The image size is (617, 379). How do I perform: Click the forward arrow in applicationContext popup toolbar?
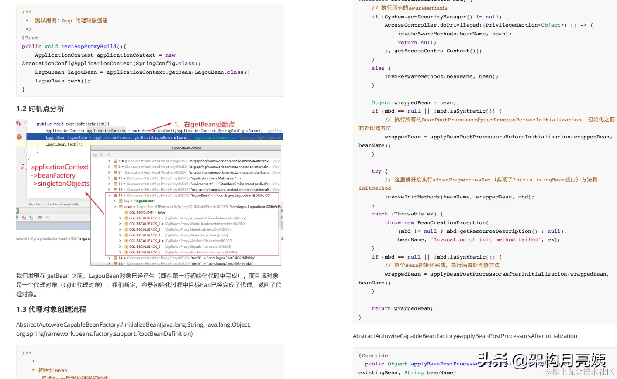tap(109, 154)
